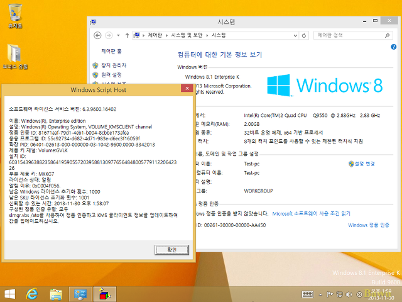Open the Start button on taskbar
The height and width of the screenshot is (302, 402).
point(10,294)
